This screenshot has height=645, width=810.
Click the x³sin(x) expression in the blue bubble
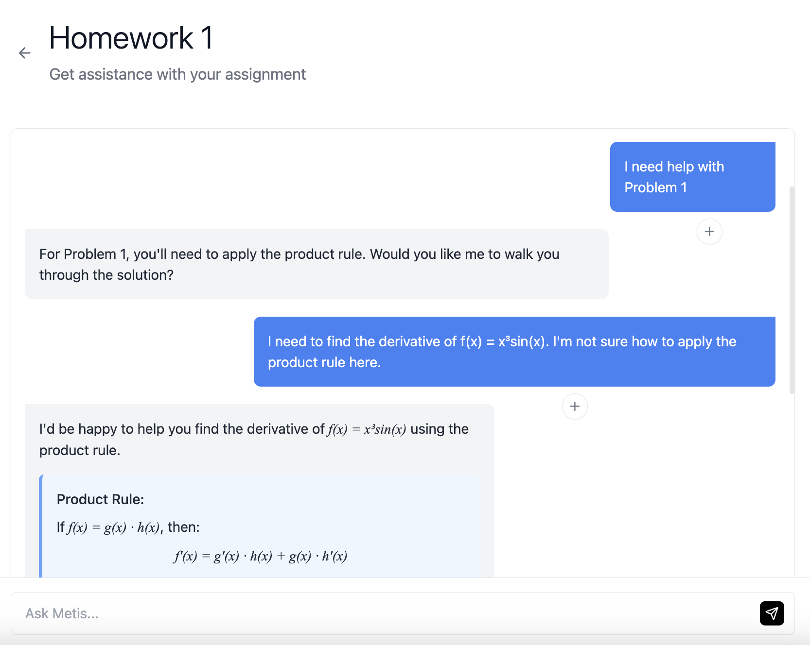tap(520, 341)
